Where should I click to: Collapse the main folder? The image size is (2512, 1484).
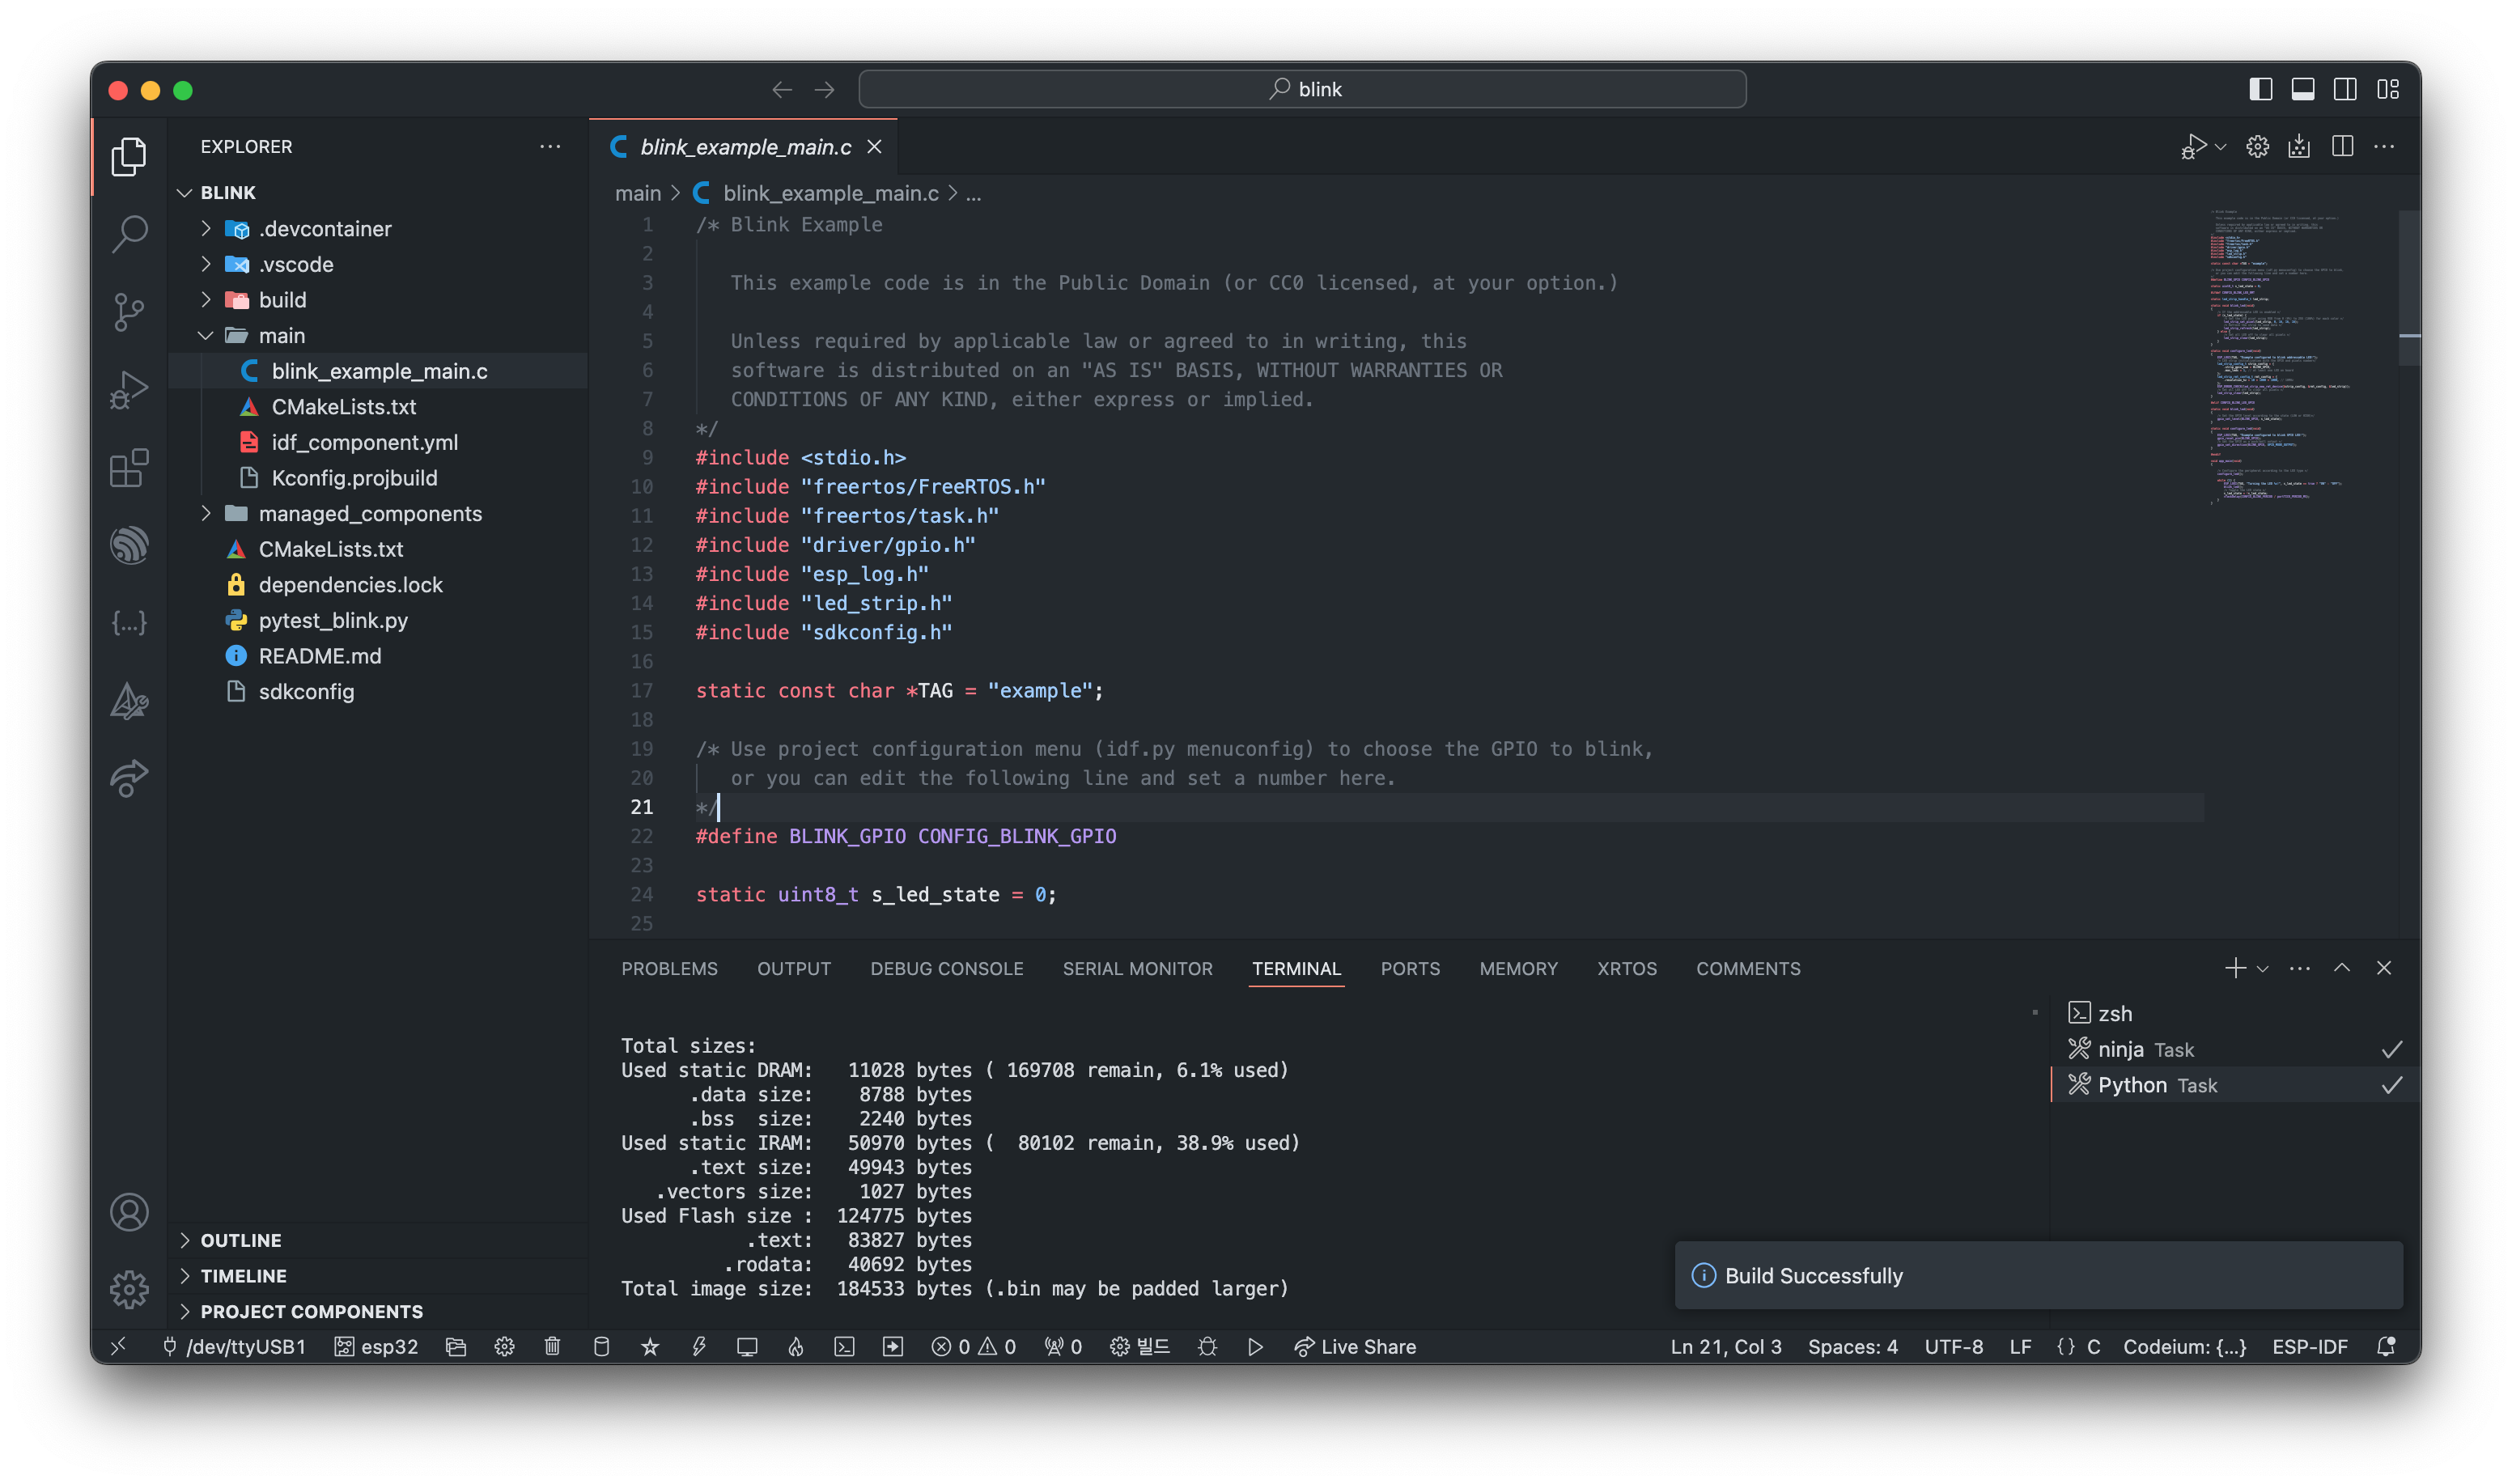click(x=206, y=336)
